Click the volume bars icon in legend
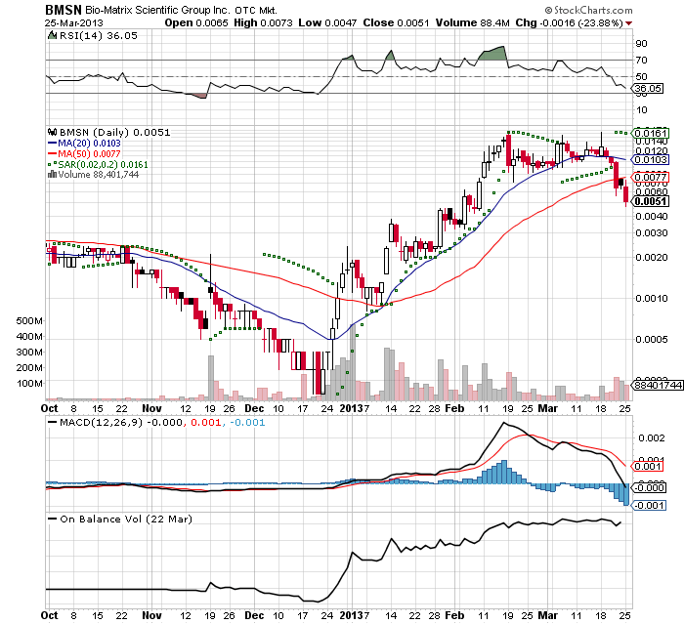Screen dimensions: 684x624 point(53,175)
